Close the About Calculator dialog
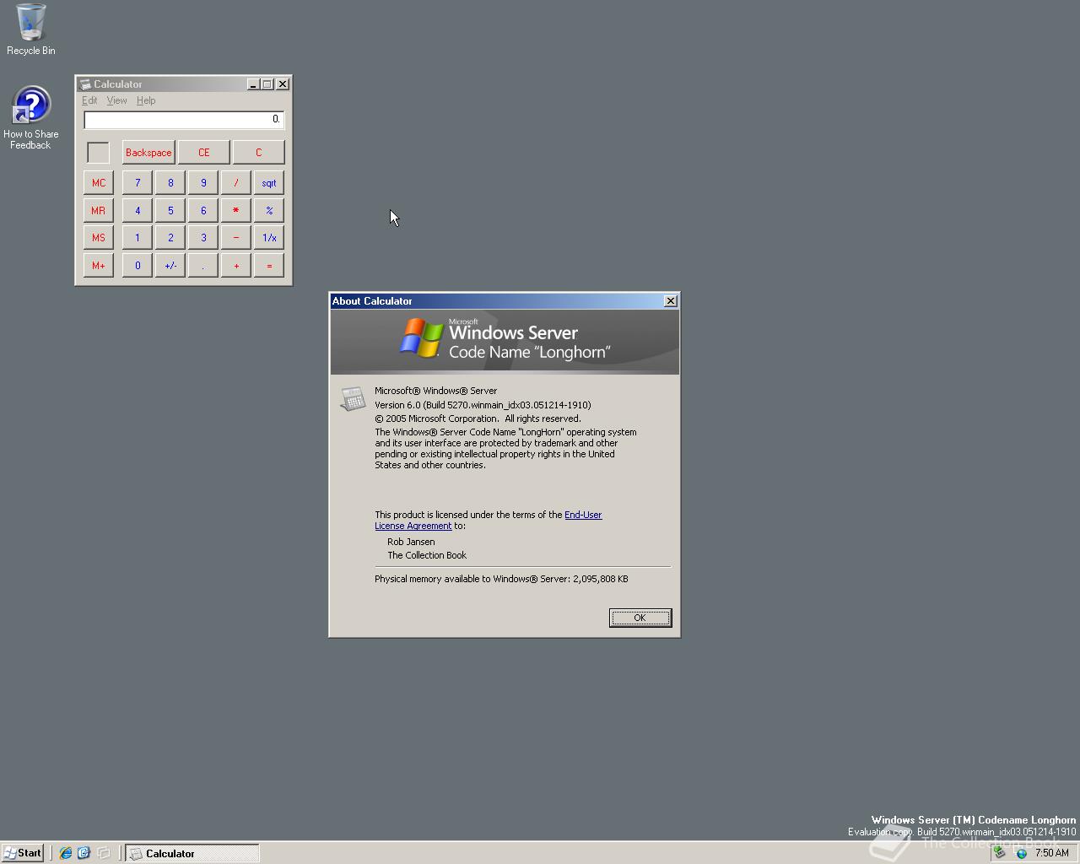This screenshot has width=1080, height=864. (671, 301)
